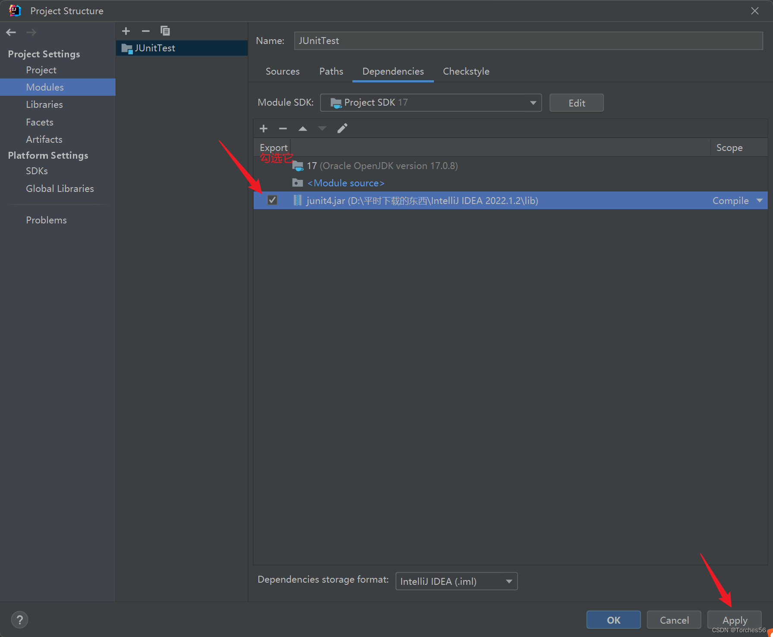Go back with the left arrow icon
Screen dimensions: 773x637
click(11, 32)
